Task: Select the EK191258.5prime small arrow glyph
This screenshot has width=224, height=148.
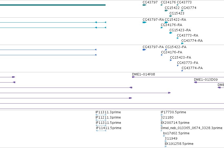Action: click(166, 146)
